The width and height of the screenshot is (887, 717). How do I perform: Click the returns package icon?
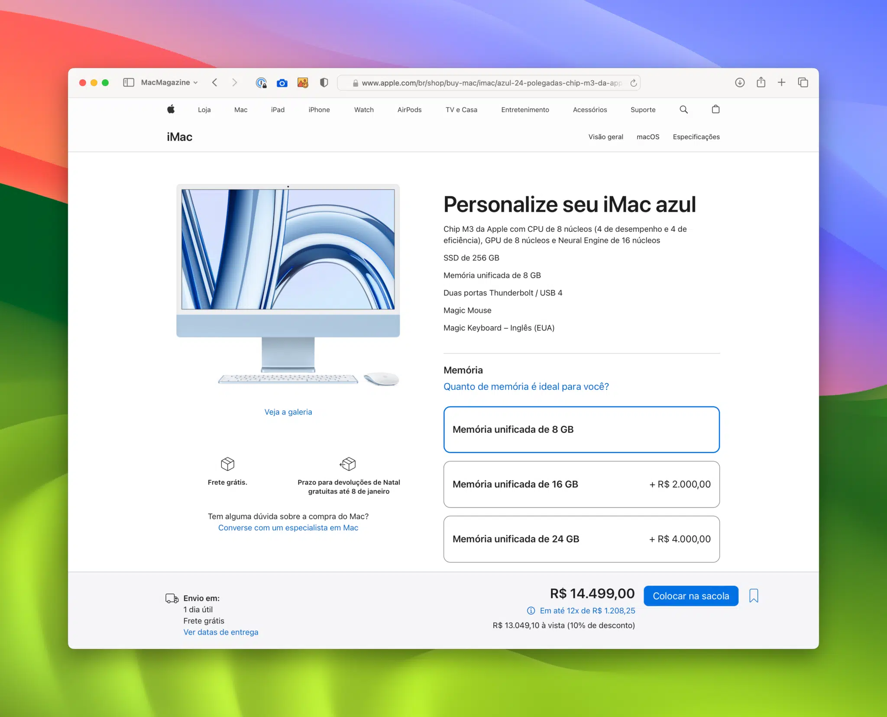click(348, 464)
